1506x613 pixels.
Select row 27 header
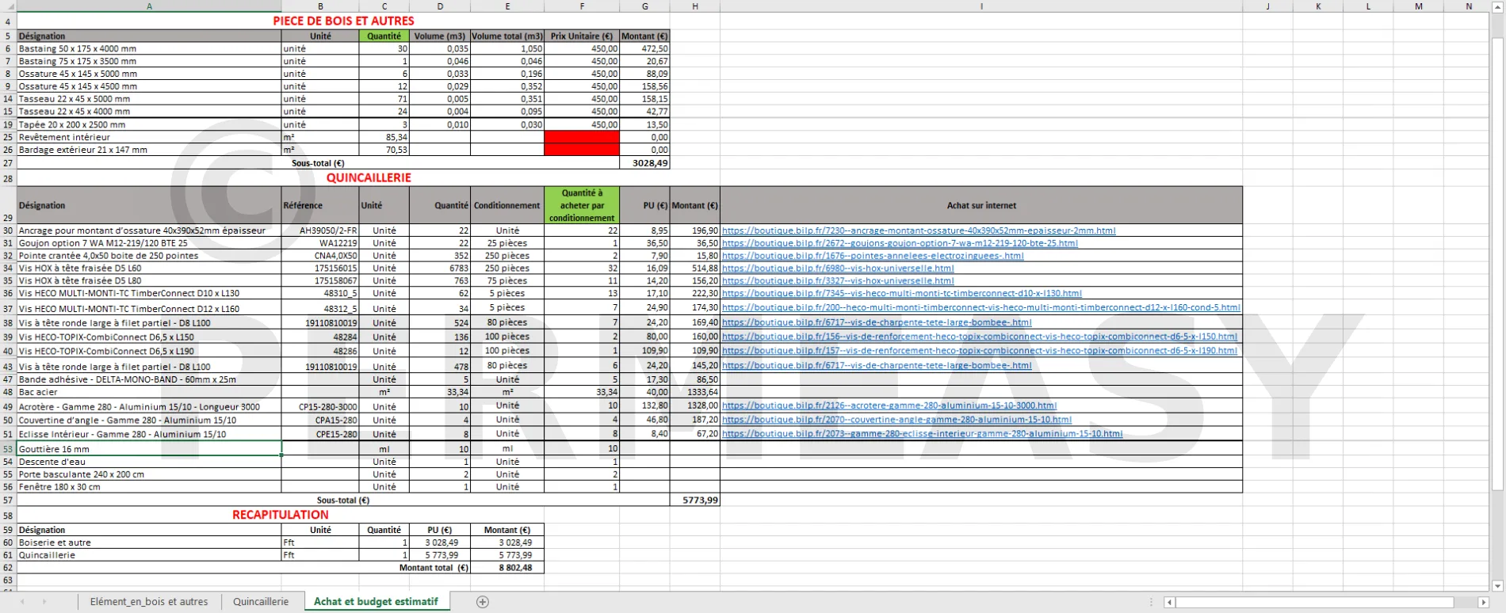(8, 163)
